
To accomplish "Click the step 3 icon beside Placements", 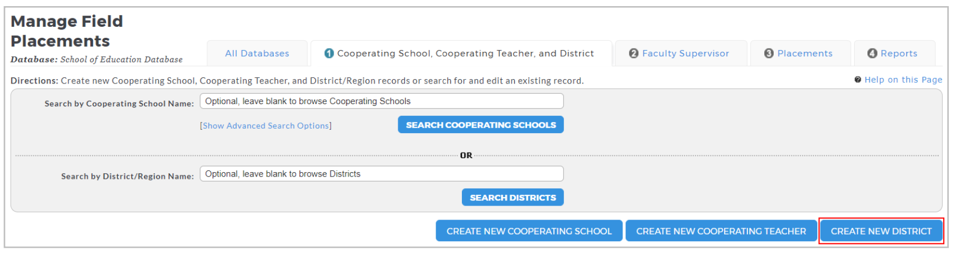I will (x=769, y=53).
